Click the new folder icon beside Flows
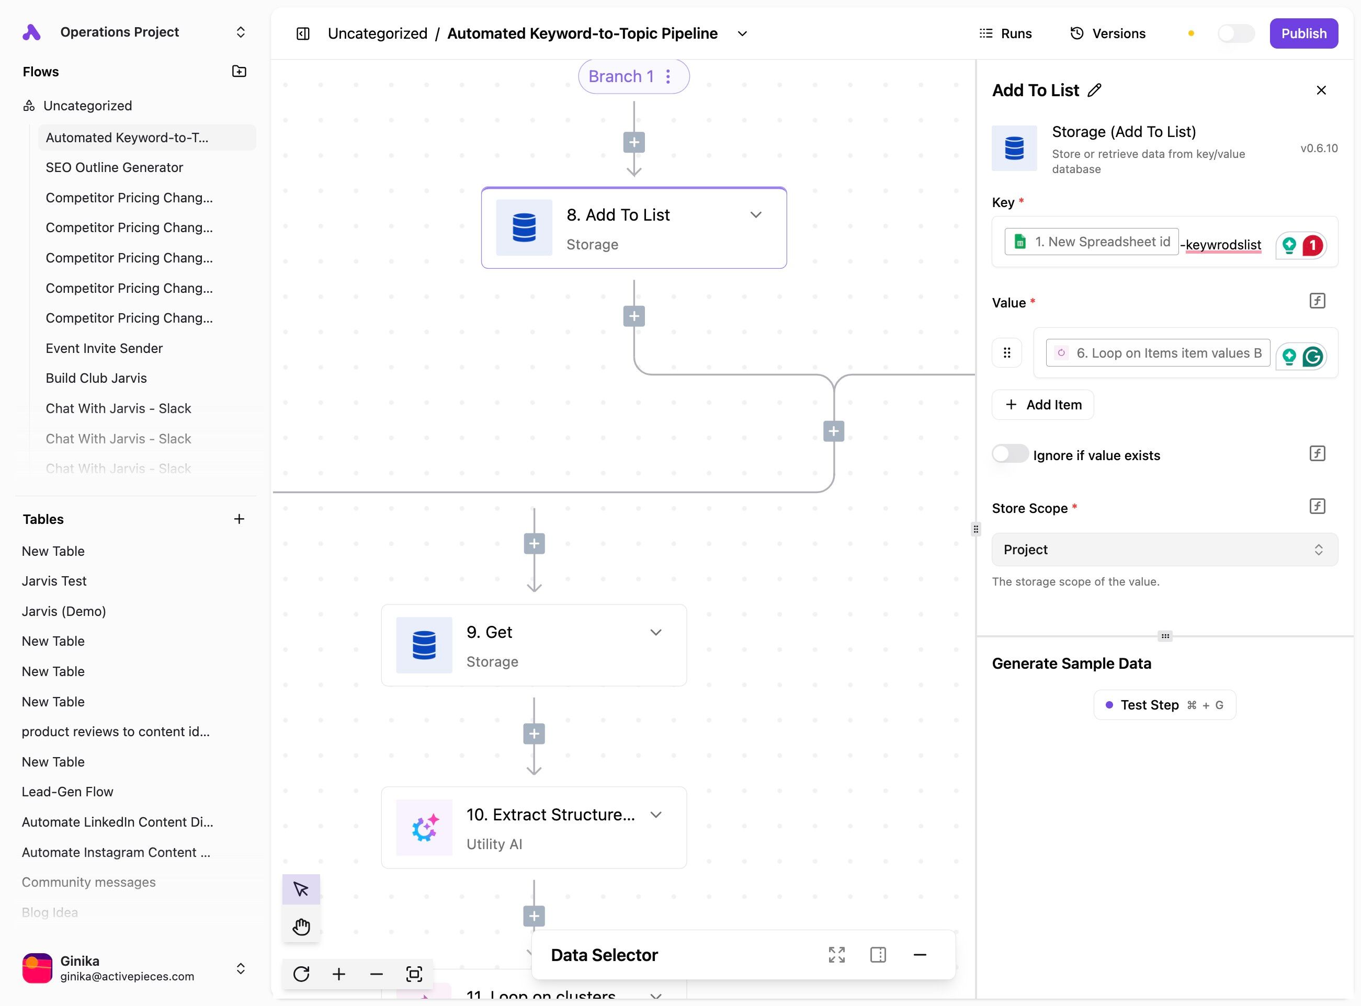1361x1006 pixels. [239, 71]
